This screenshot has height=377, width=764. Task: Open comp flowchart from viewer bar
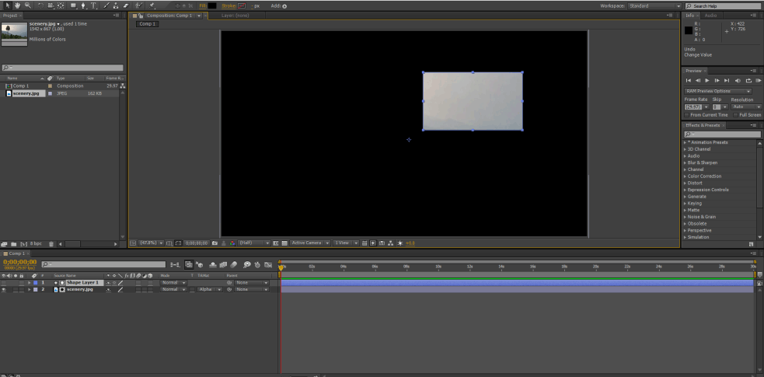click(391, 243)
